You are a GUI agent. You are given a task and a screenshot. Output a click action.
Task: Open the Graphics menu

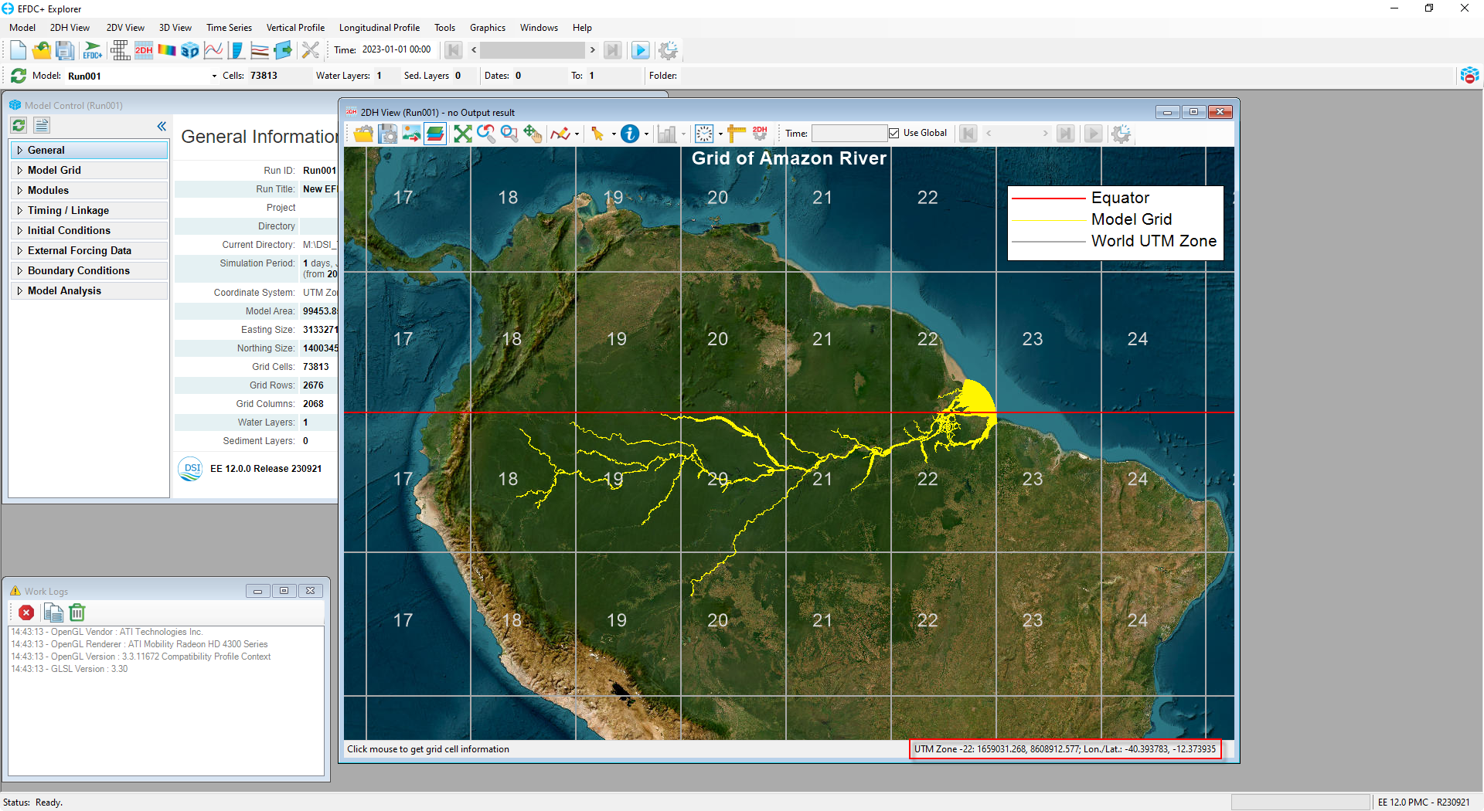pyautogui.click(x=487, y=27)
